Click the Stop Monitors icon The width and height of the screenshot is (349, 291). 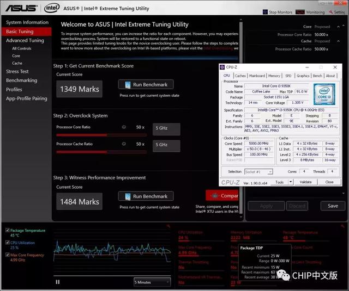(x=265, y=12)
